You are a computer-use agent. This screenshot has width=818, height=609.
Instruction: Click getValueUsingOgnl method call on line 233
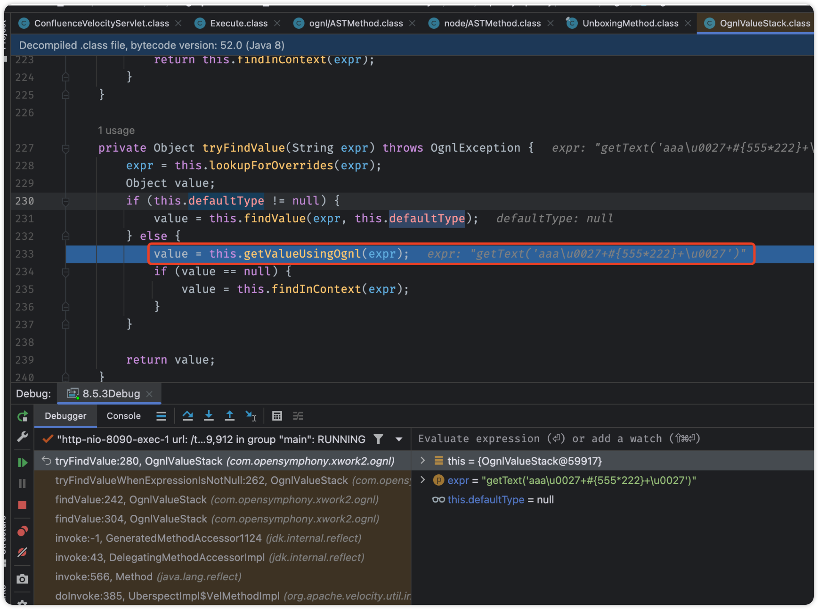point(302,254)
